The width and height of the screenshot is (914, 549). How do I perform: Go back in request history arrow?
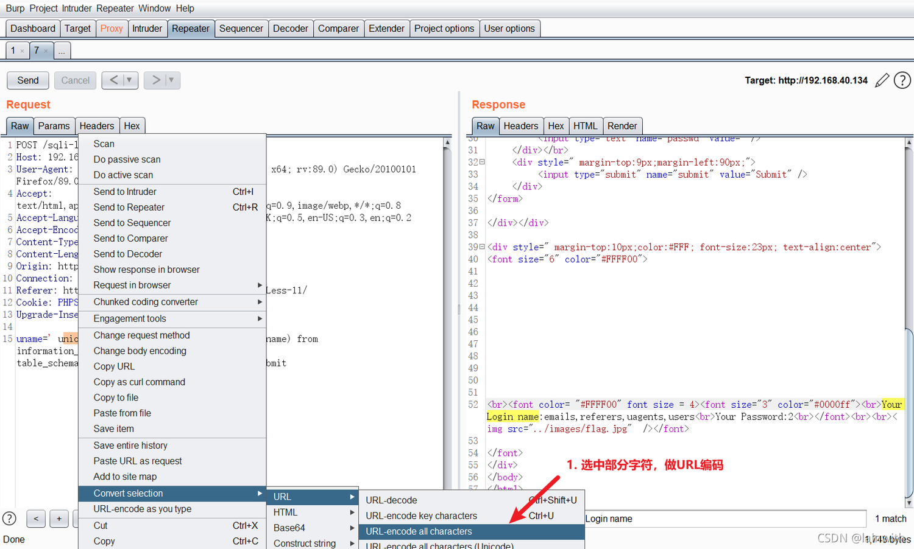coord(113,80)
